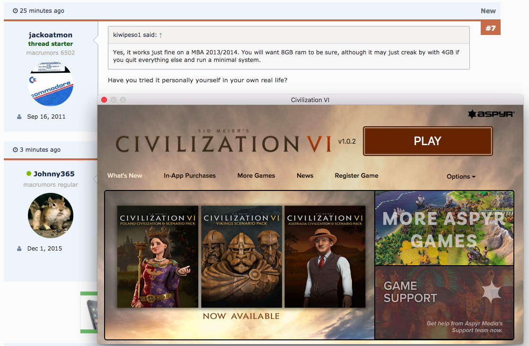Image resolution: width=529 pixels, height=346 pixels.
Task: Click the NOW AVAILABLE caption text
Action: tap(241, 316)
